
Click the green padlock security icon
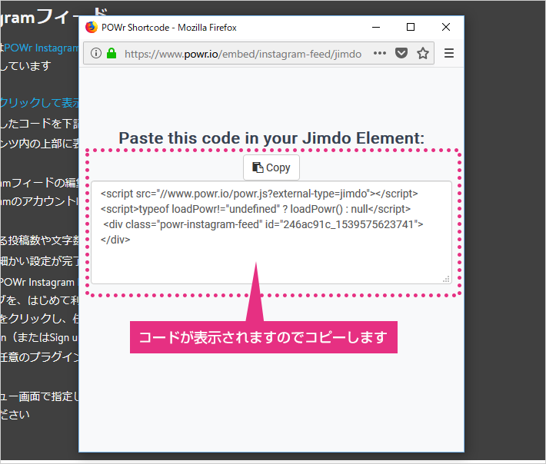112,53
